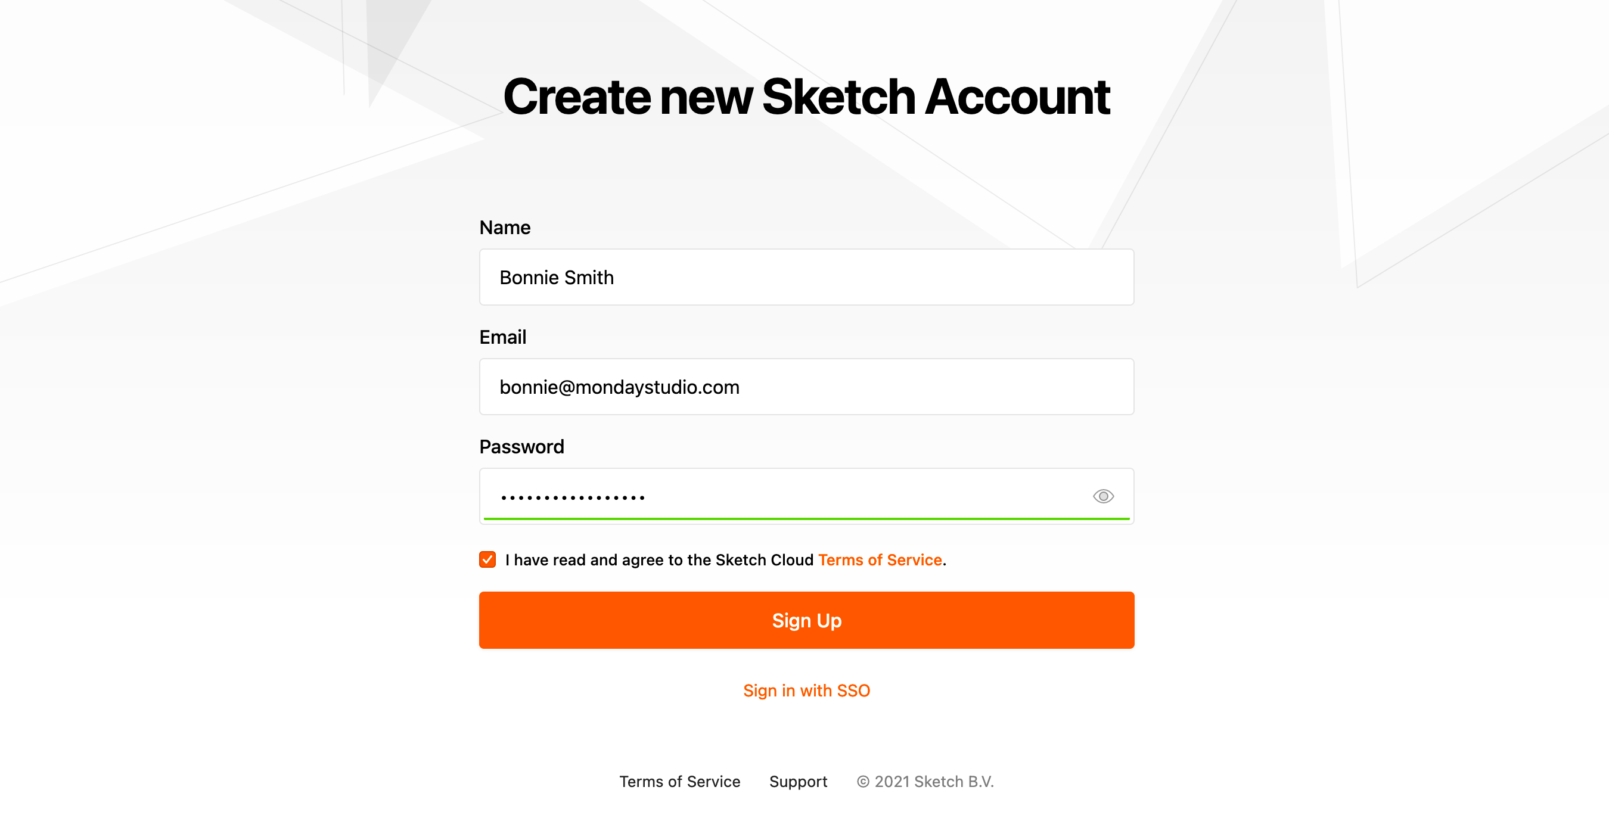The height and width of the screenshot is (815, 1609).
Task: Click the green password strength bar
Action: pyautogui.click(x=806, y=518)
